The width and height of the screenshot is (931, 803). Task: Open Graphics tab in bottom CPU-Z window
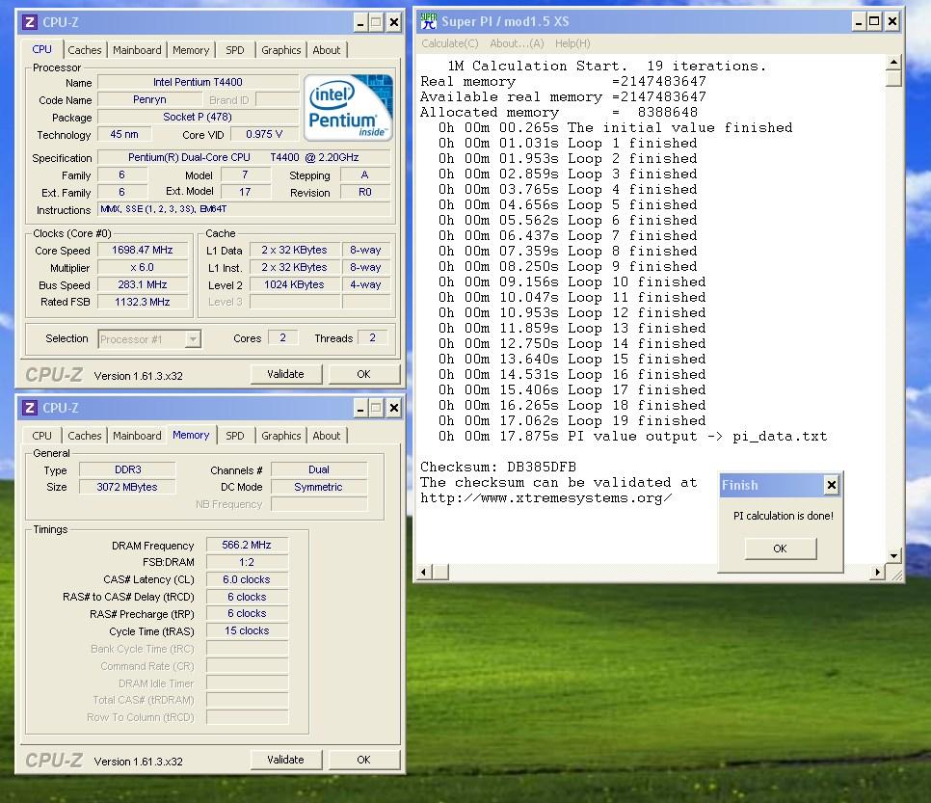pyautogui.click(x=280, y=436)
